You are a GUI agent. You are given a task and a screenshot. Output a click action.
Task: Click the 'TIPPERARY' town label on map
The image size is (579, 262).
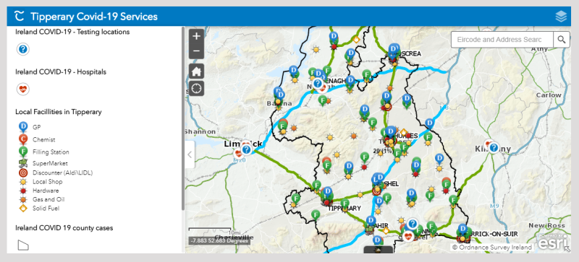(345, 209)
